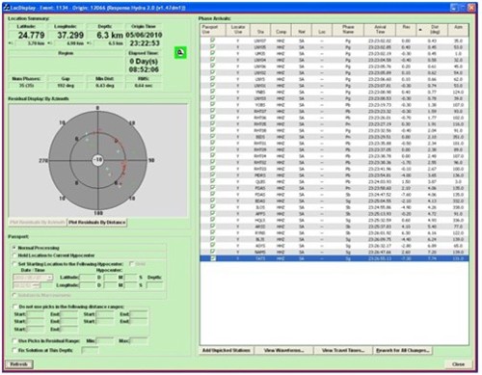Enable Do not use picks in distance ranges
The height and width of the screenshot is (375, 482).
[x=14, y=307]
